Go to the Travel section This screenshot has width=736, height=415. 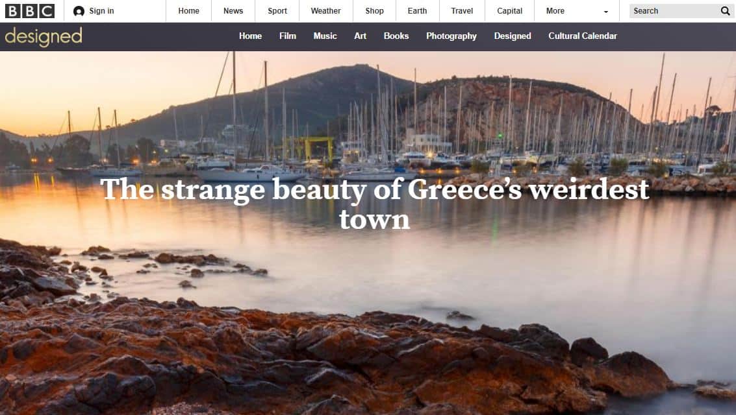[x=462, y=11]
